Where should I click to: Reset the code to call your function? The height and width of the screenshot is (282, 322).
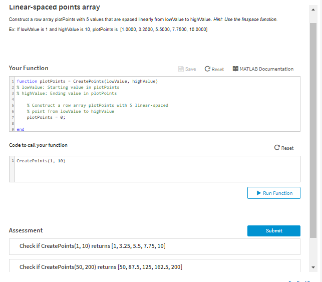coord(284,148)
